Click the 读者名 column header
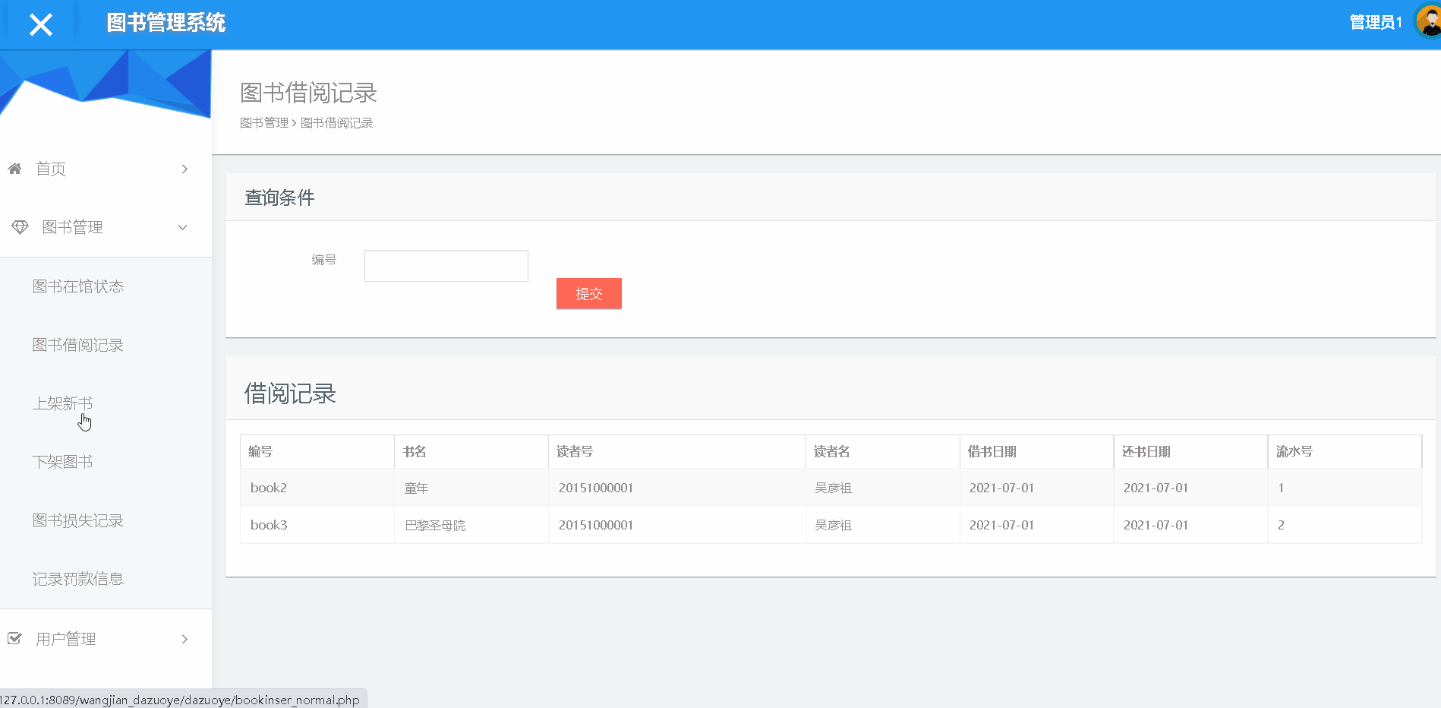Image resolution: width=1441 pixels, height=708 pixels. [x=883, y=451]
